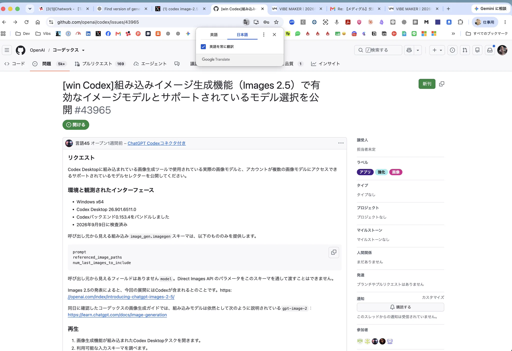Close the Google Translate popup
Image resolution: width=512 pixels, height=351 pixels.
pos(274,35)
